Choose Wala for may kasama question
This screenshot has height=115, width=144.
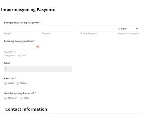tap(21, 98)
